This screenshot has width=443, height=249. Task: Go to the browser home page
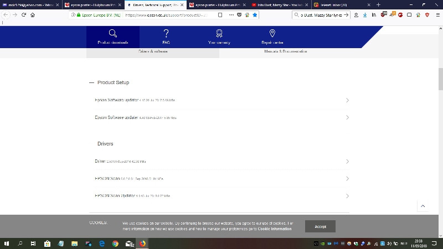(x=33, y=15)
